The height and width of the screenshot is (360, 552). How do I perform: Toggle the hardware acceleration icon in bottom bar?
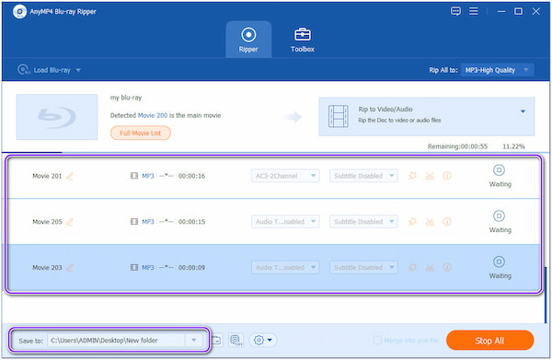tap(236, 341)
